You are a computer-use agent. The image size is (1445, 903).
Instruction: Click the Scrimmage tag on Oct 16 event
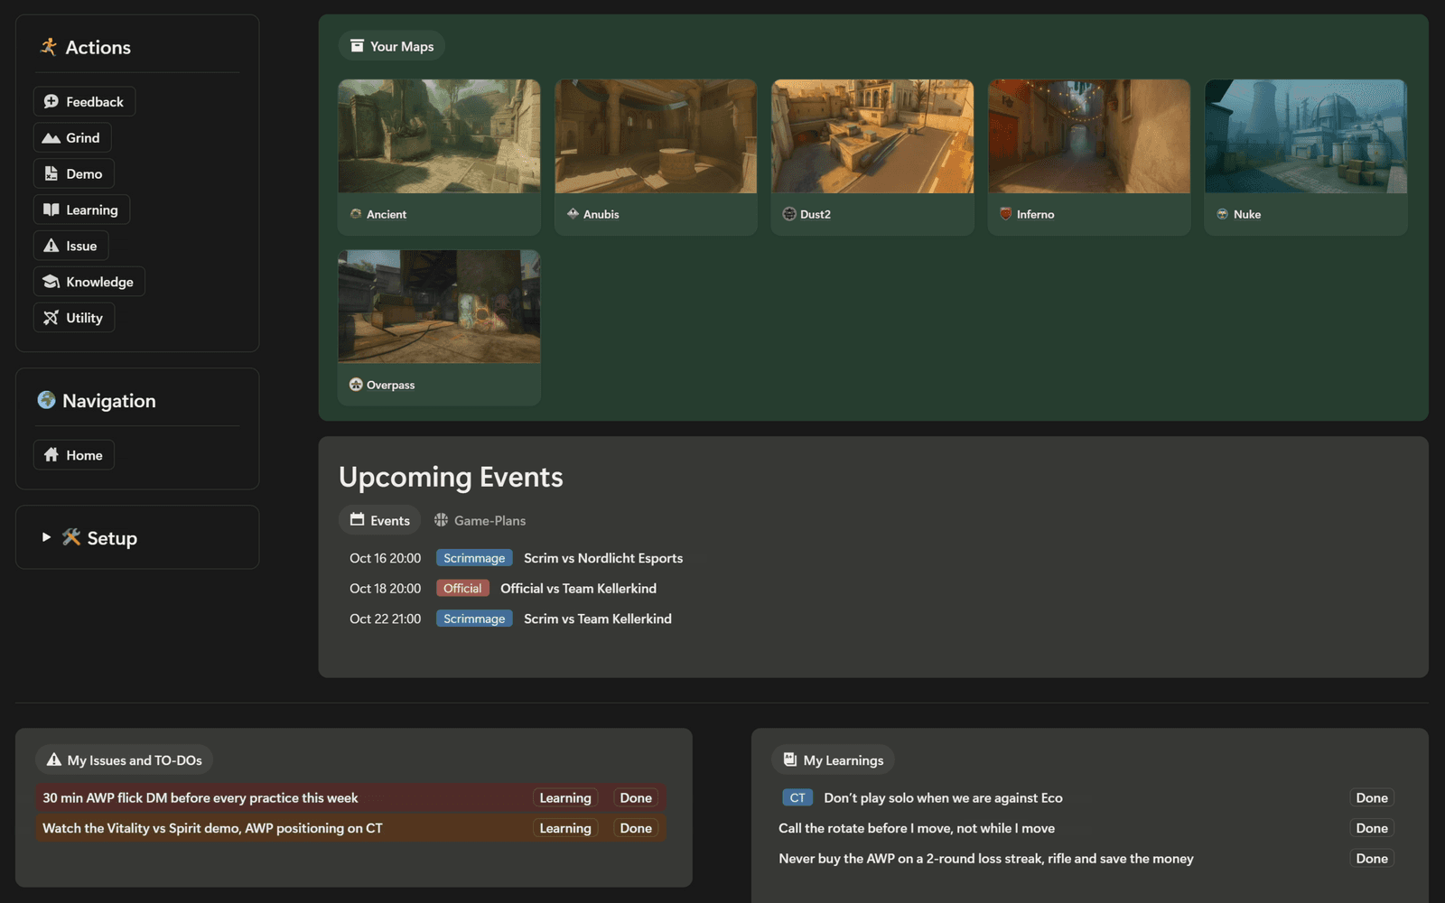[x=474, y=558]
